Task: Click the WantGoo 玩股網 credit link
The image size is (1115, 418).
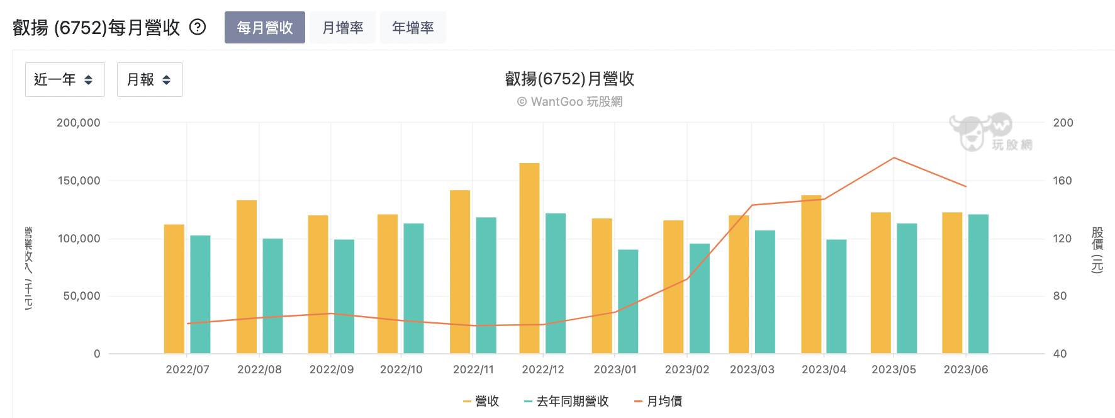Action: point(569,101)
